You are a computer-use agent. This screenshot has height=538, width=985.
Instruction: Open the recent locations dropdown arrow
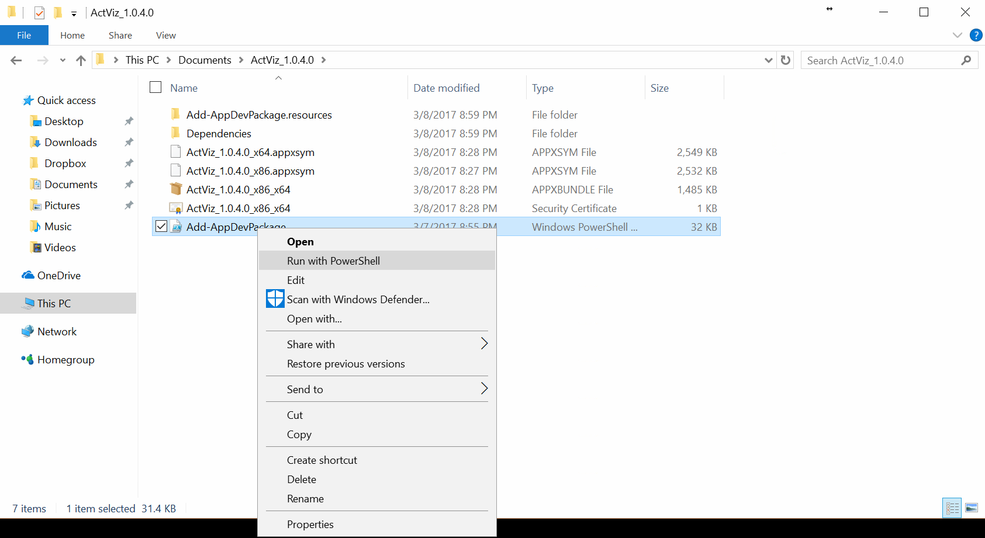63,60
